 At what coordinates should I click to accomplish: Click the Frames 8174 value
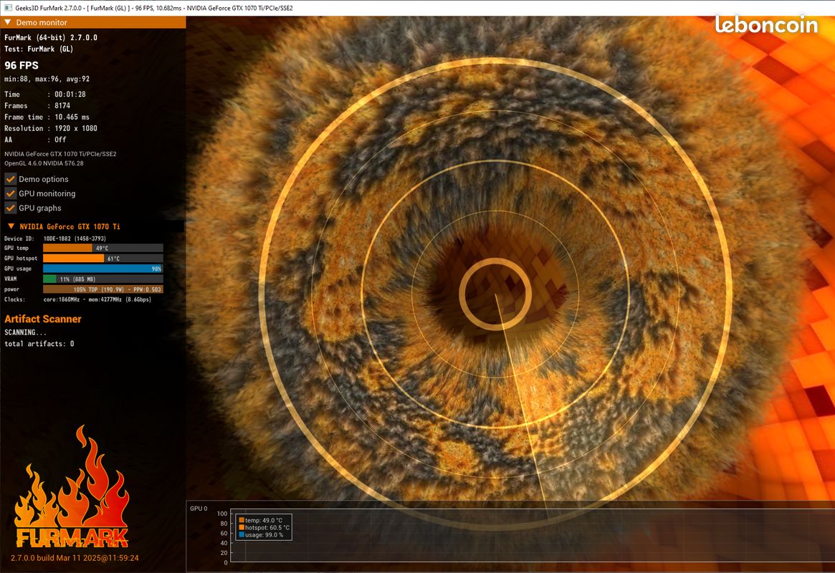coord(62,105)
